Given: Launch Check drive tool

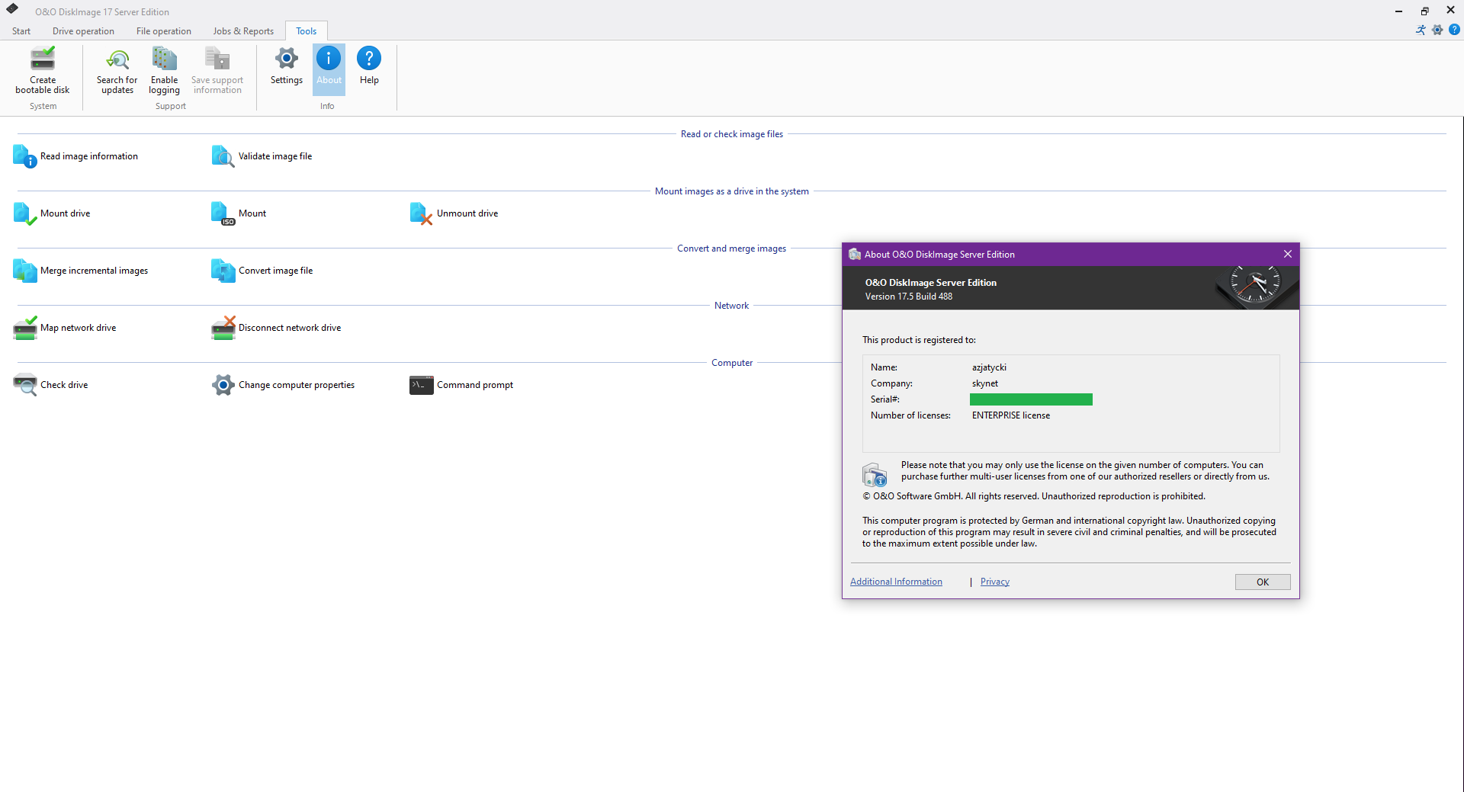Looking at the screenshot, I should click(50, 385).
